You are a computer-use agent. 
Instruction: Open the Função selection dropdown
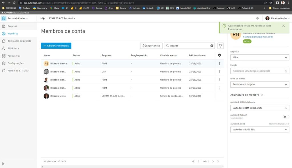click(x=259, y=71)
